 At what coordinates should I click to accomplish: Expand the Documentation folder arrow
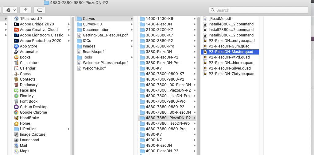point(132,30)
